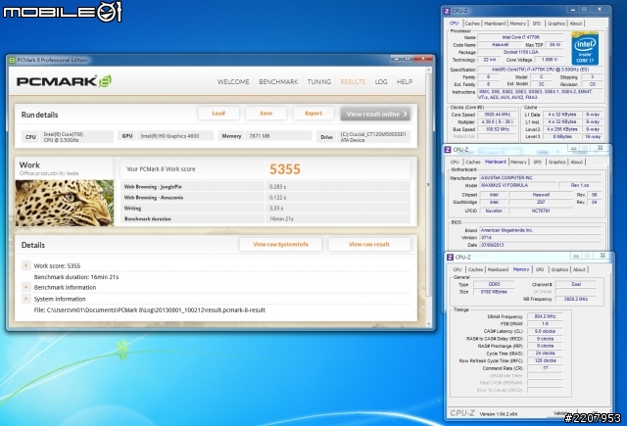Select CPU tab in bottom CPU-Z window
The width and height of the screenshot is (627, 426).
point(458,269)
